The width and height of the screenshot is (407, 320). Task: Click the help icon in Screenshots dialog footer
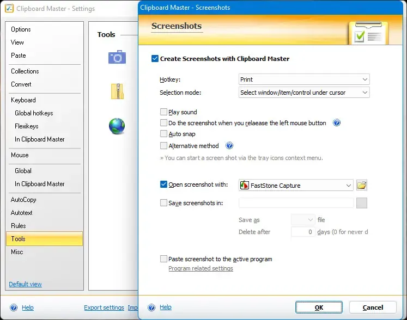pyautogui.click(x=151, y=307)
